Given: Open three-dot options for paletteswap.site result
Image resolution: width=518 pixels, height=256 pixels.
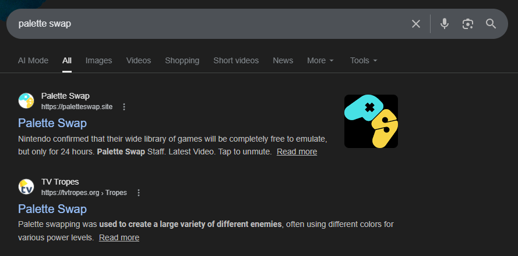Looking at the screenshot, I should (x=124, y=107).
